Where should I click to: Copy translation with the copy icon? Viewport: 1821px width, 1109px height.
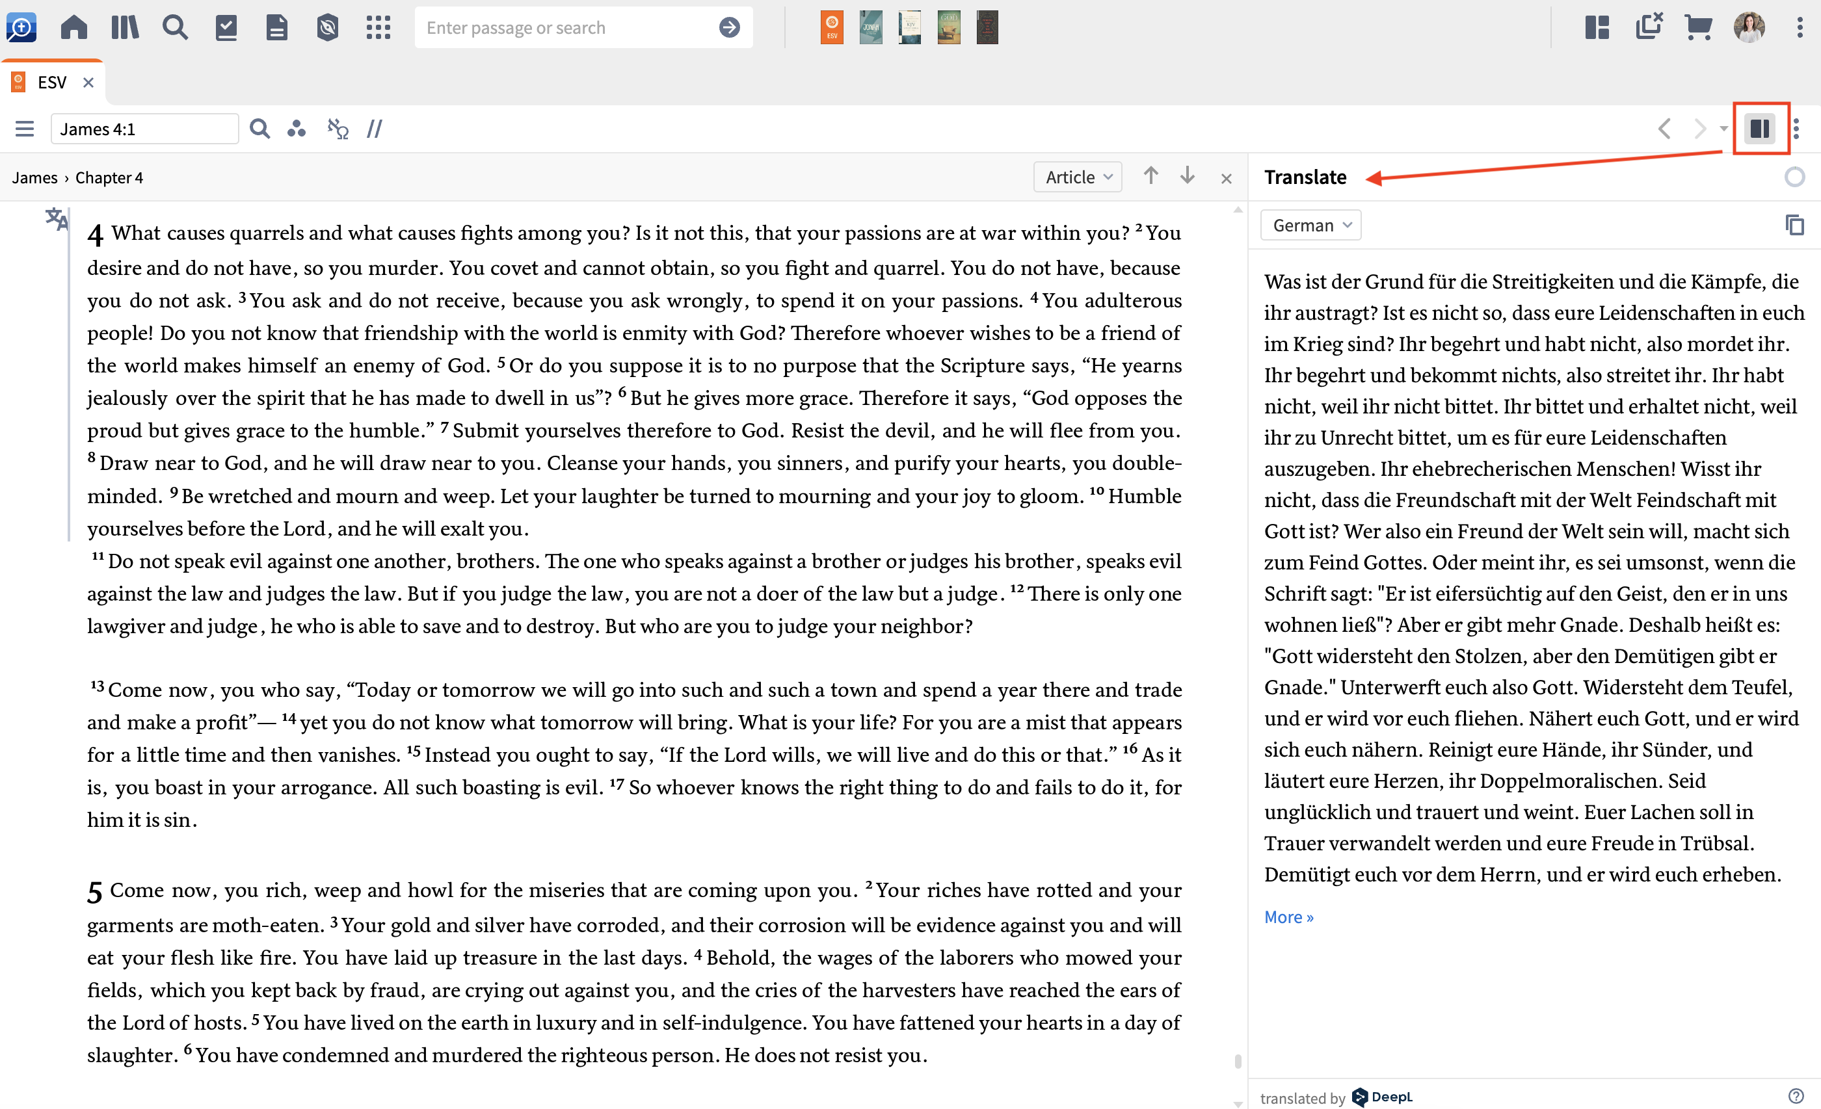click(1794, 225)
